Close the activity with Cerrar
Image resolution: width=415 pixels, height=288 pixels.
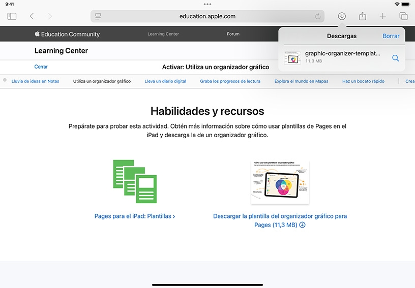tap(41, 67)
